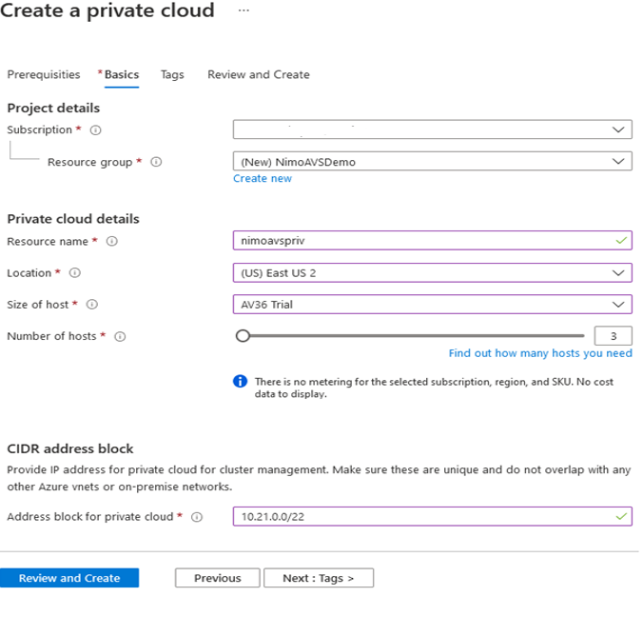Click the Create new resource group link
Screen dimensions: 643x617
click(263, 179)
